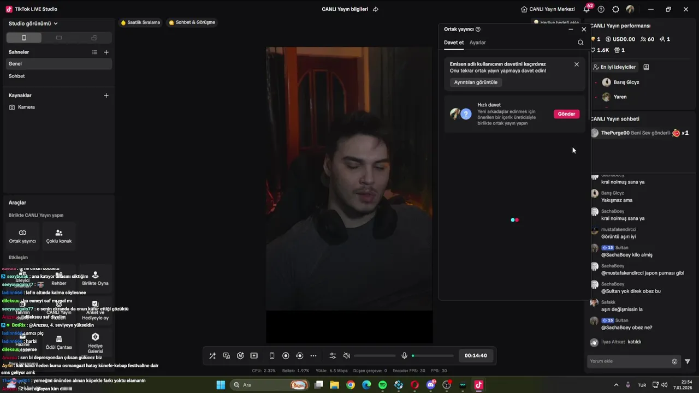Open the Anket ve Hediyeyle oy tool

[x=95, y=311]
